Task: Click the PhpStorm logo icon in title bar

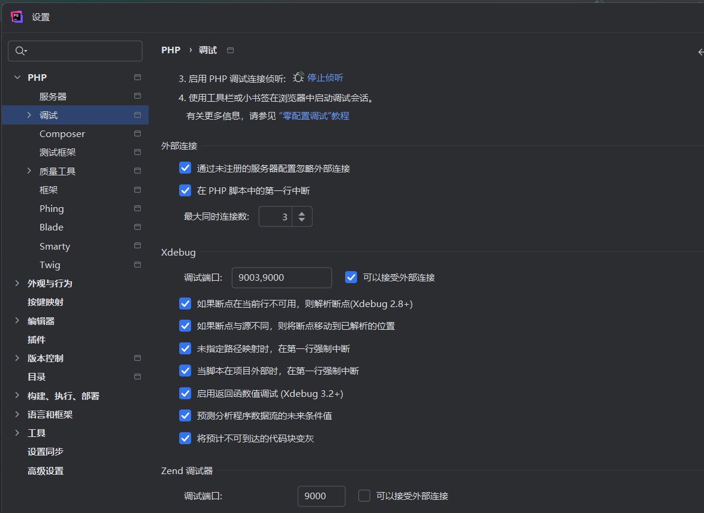Action: coord(17,17)
